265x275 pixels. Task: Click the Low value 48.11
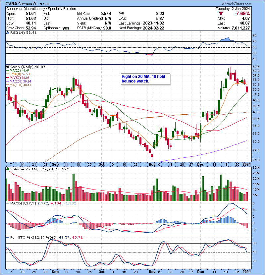pyautogui.click(x=31, y=23)
